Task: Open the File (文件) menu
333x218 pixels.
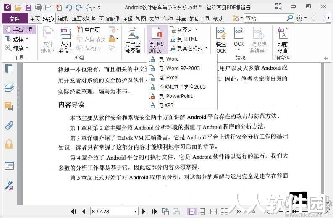Action: (x=15, y=19)
